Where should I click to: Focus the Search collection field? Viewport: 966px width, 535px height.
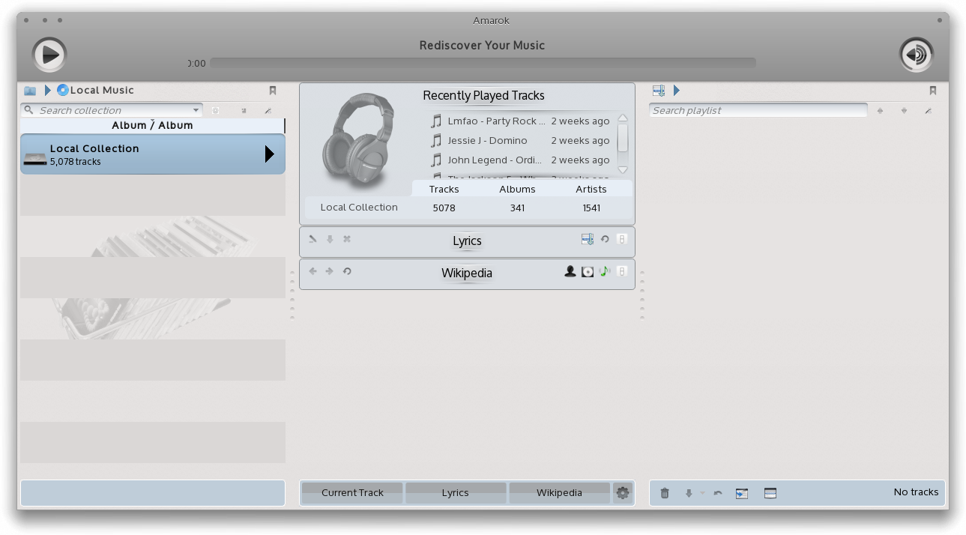(x=112, y=110)
